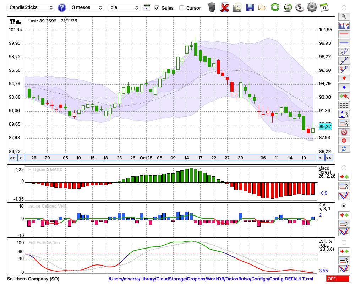Click the green refresh arrows icon
355x284 pixels.
click(x=275, y=7)
